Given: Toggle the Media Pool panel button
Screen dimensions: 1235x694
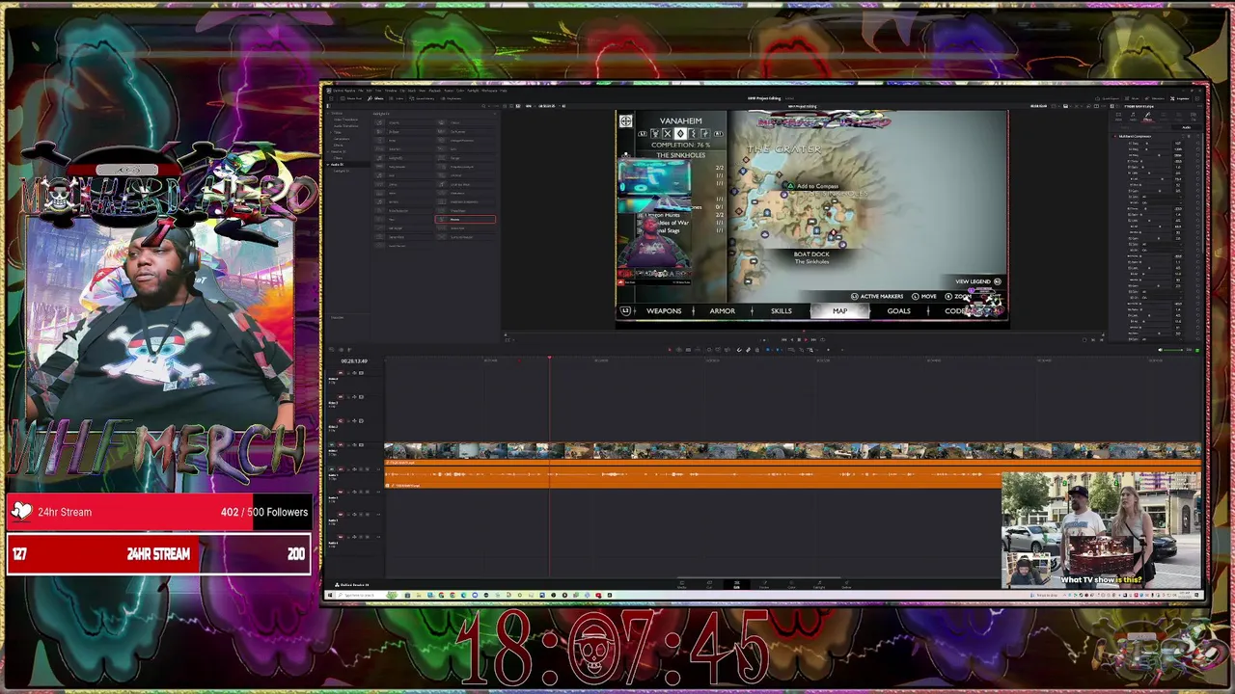Looking at the screenshot, I should pos(350,98).
